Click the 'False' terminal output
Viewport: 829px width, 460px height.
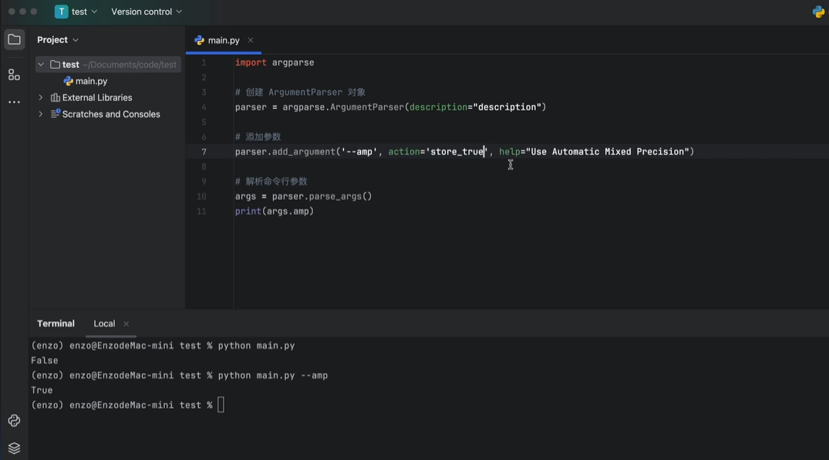pyautogui.click(x=45, y=360)
